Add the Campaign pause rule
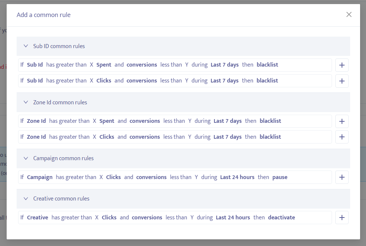366x246 pixels. click(342, 177)
